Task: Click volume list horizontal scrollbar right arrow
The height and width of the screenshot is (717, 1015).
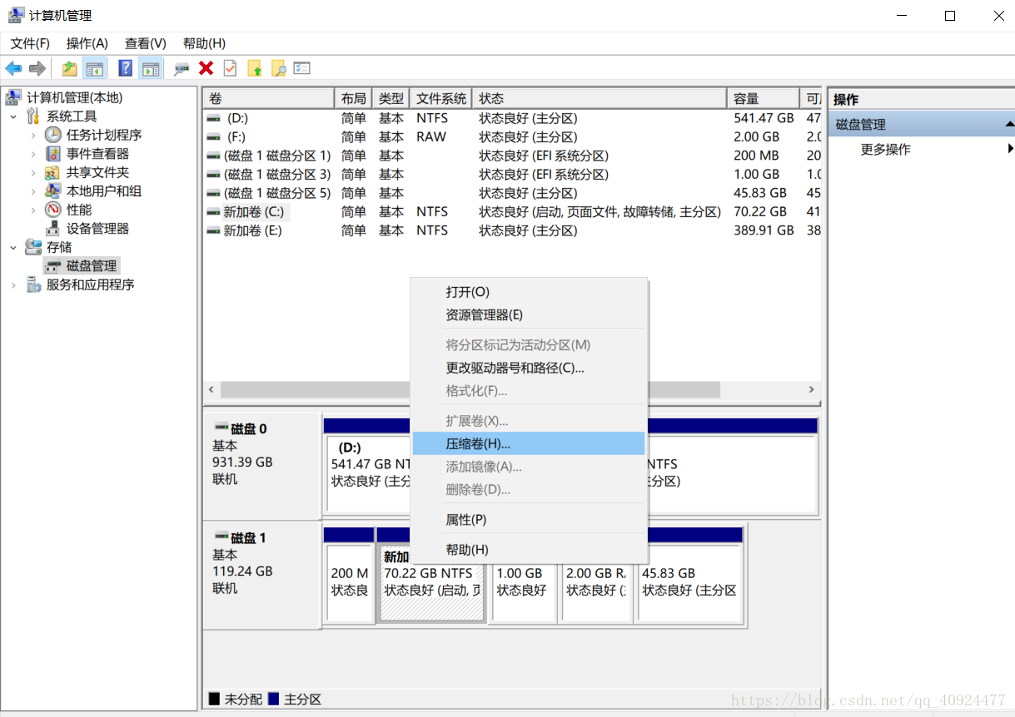Action: point(811,389)
